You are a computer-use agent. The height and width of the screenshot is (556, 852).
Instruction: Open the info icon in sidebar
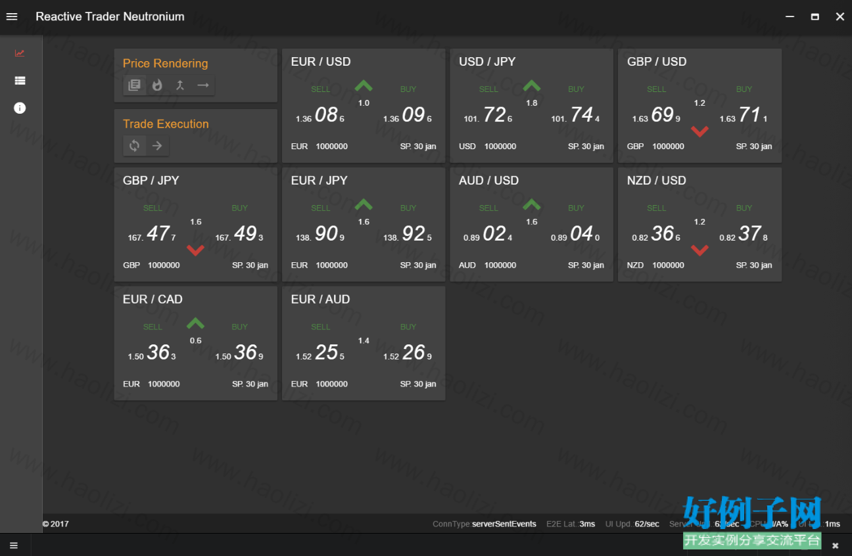tap(20, 108)
